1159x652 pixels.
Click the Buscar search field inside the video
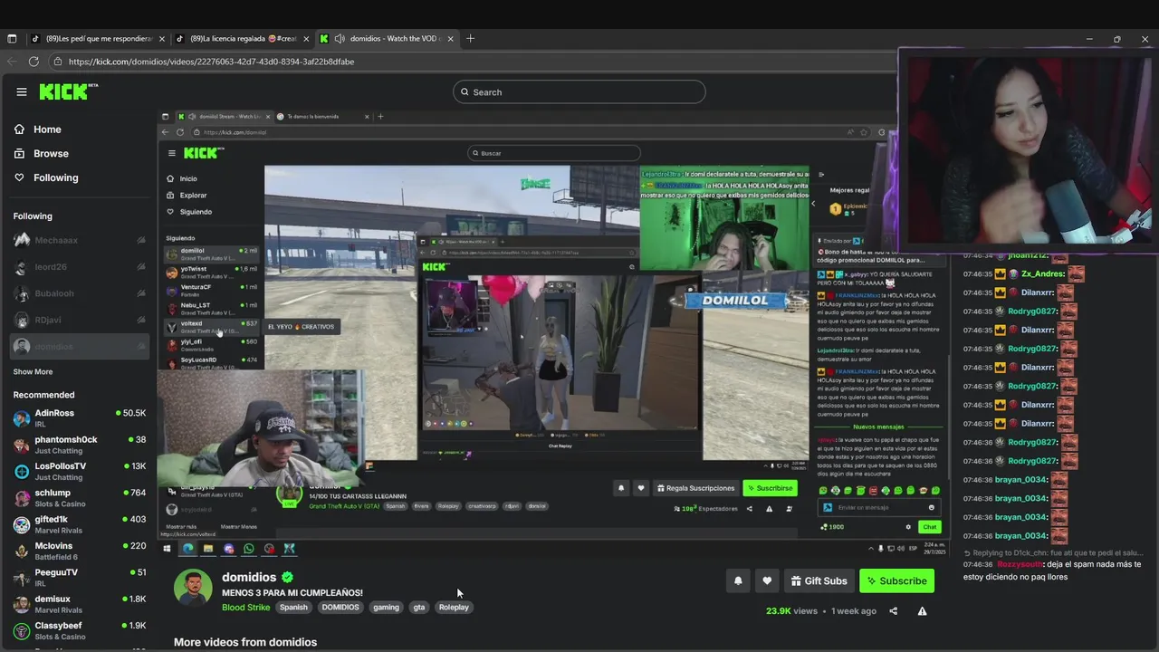(554, 153)
